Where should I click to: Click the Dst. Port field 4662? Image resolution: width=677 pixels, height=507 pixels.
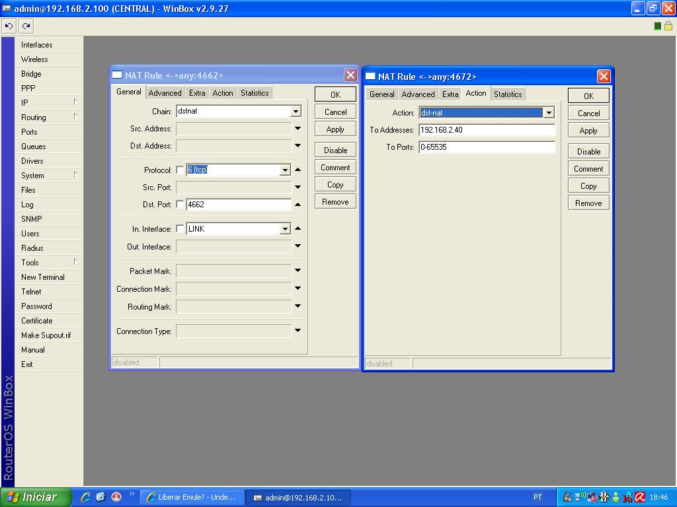click(239, 205)
